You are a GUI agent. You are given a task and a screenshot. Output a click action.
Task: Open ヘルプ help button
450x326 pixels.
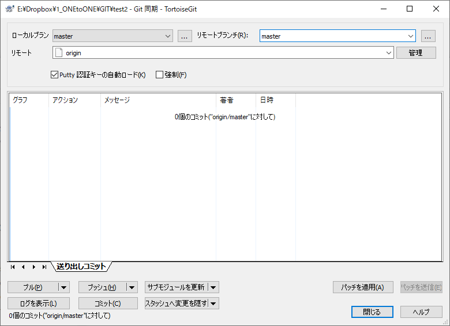pyautogui.click(x=421, y=312)
